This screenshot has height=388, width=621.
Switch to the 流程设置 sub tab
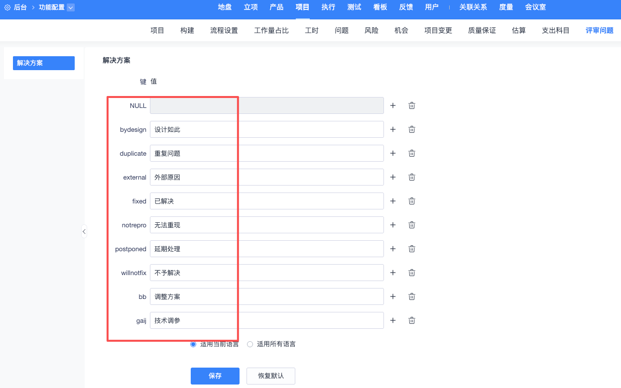[224, 30]
